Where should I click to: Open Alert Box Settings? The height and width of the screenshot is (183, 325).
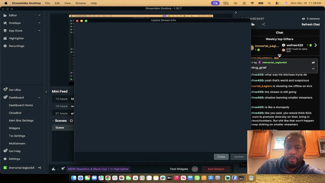click(21, 120)
